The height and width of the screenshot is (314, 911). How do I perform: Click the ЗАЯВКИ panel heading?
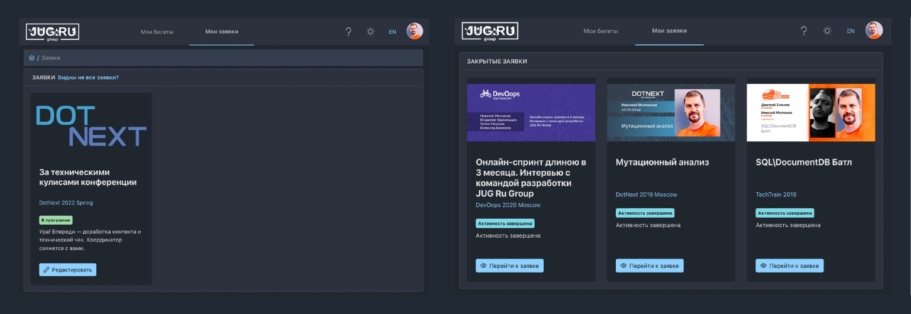click(44, 77)
